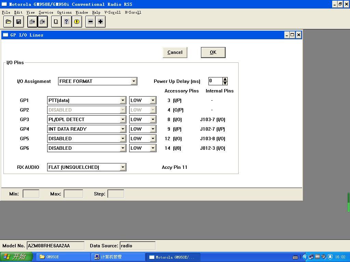Open the Windows Start button
The width and height of the screenshot is (350, 262).
(x=16, y=257)
